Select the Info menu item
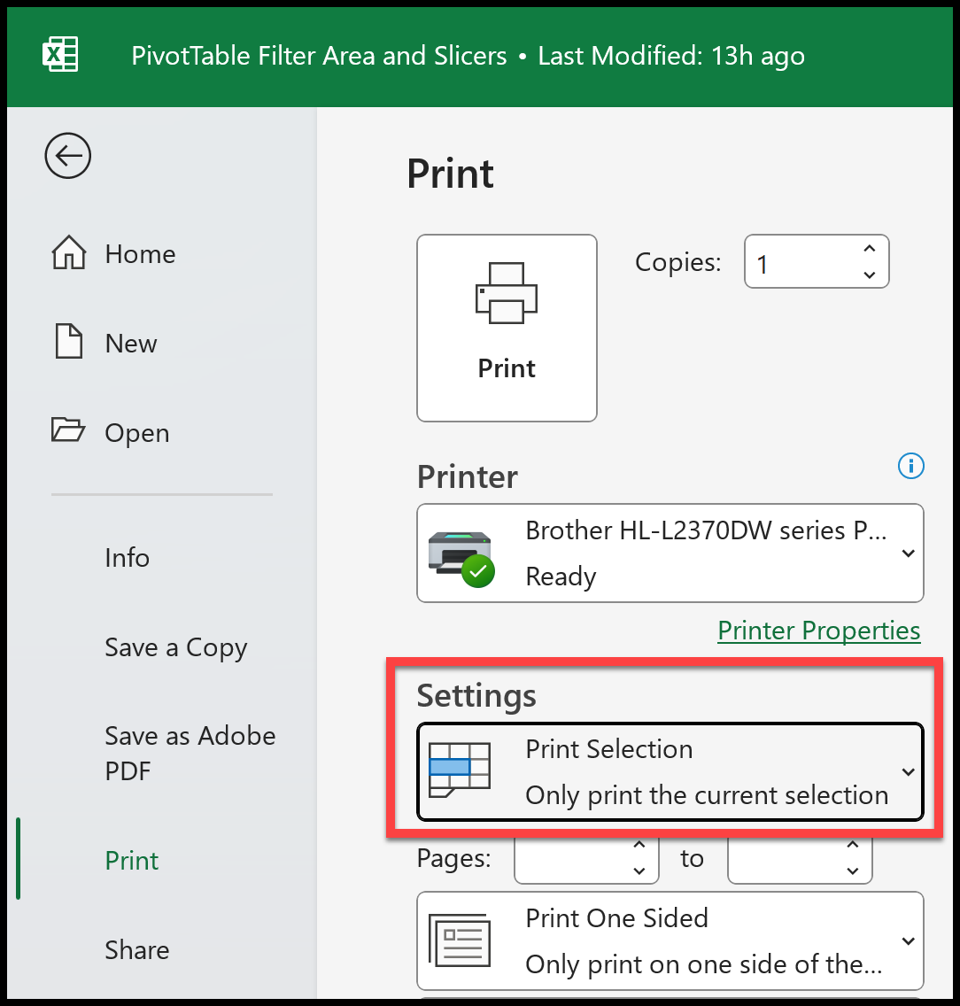 click(x=127, y=558)
